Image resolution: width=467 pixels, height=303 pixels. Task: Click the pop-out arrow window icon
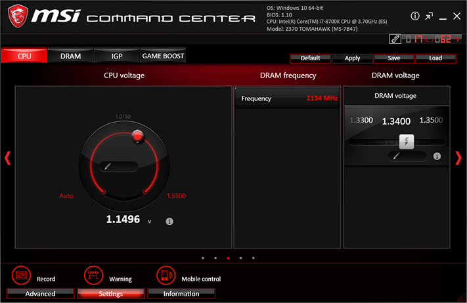click(429, 16)
